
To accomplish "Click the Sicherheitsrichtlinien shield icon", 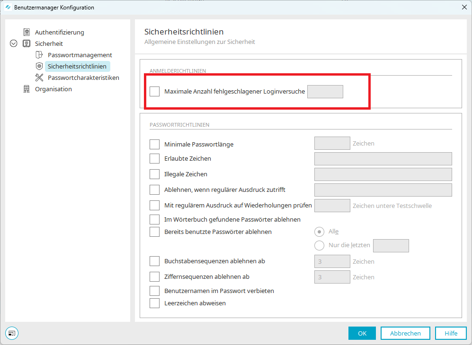I will pyautogui.click(x=39, y=66).
